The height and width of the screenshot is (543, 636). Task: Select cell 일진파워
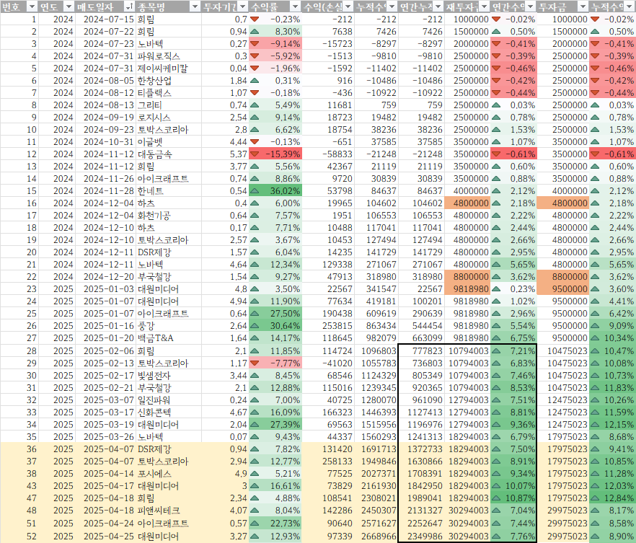click(168, 400)
